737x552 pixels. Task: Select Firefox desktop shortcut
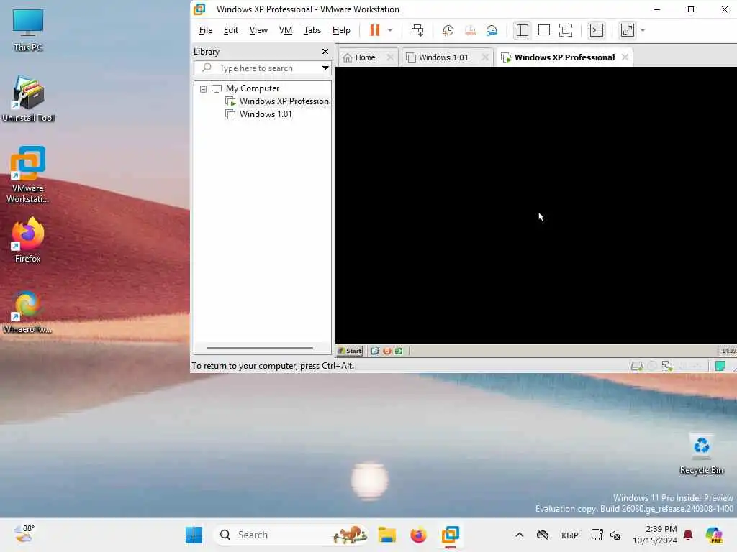(28, 240)
